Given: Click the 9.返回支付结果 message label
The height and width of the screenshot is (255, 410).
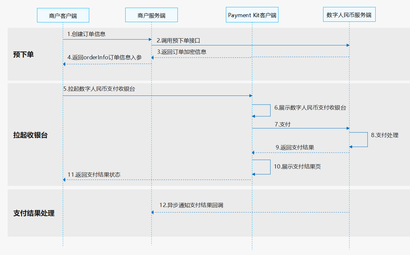Looking at the screenshot, I should click(x=295, y=147).
